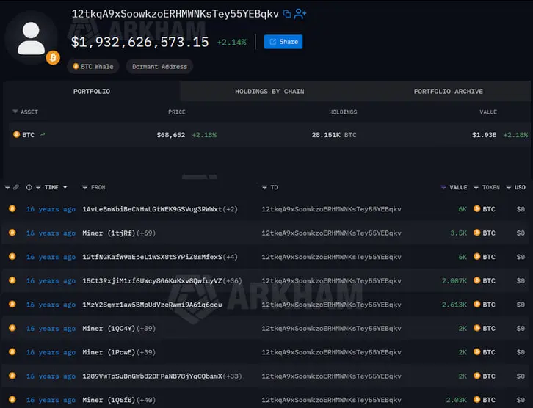Expand the (+4) extra senders

tap(230, 257)
